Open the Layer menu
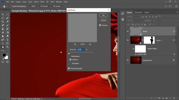 [x=24, y=2]
